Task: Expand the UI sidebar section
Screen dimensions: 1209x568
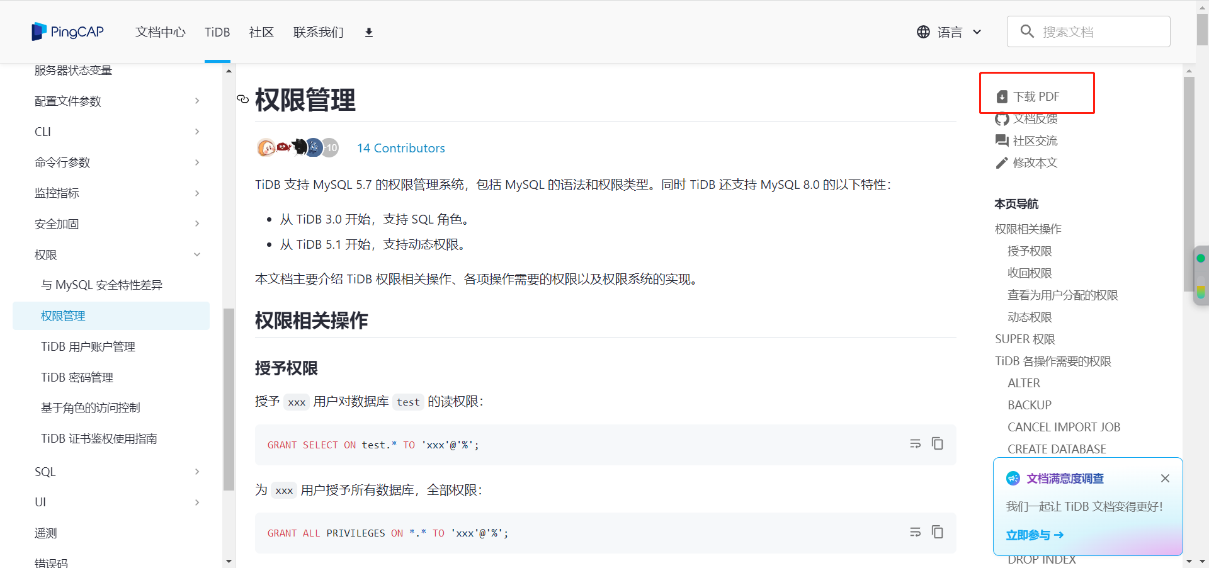Action: (x=197, y=503)
